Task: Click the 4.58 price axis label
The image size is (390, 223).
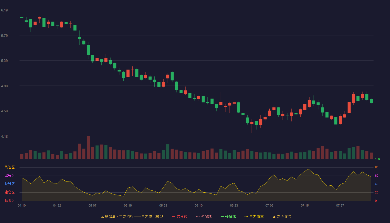Action: pyautogui.click(x=4, y=111)
